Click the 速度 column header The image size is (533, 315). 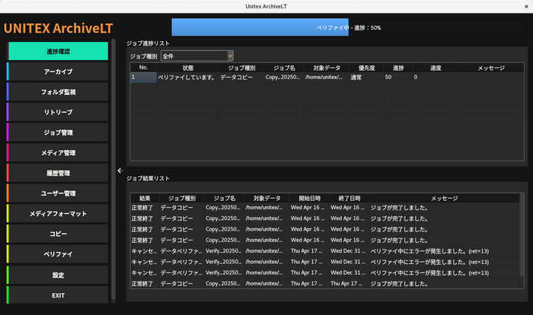point(436,68)
